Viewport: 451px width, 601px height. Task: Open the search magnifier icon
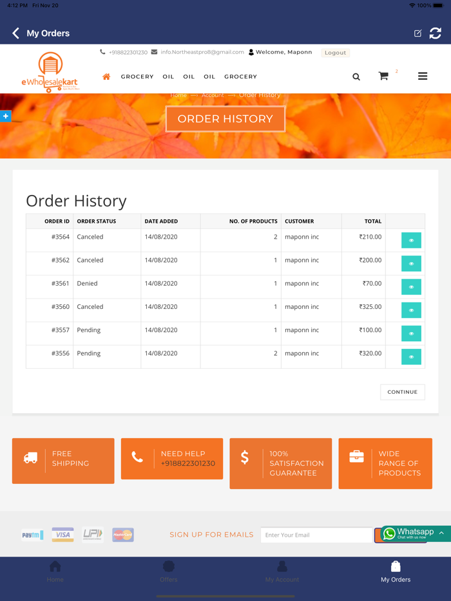356,77
